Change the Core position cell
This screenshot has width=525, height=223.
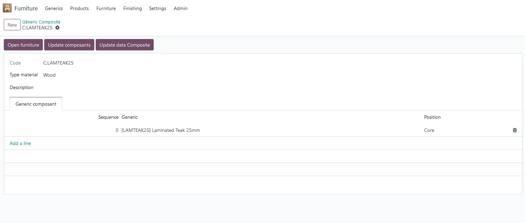[429, 130]
